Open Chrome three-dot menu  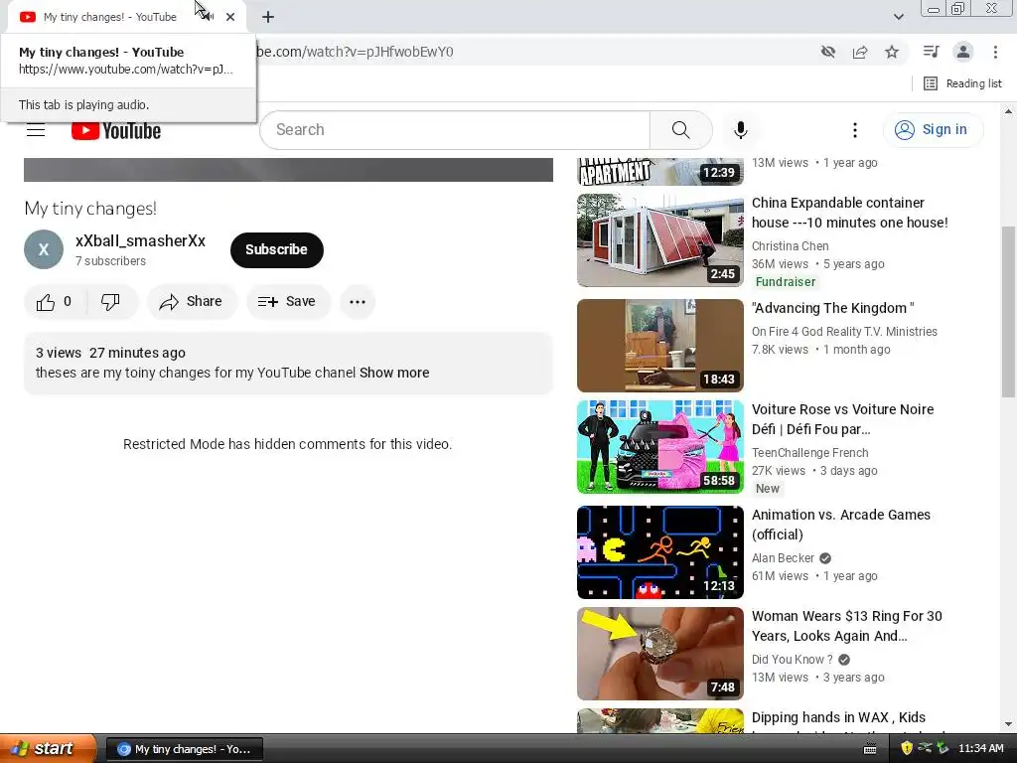pyautogui.click(x=995, y=52)
